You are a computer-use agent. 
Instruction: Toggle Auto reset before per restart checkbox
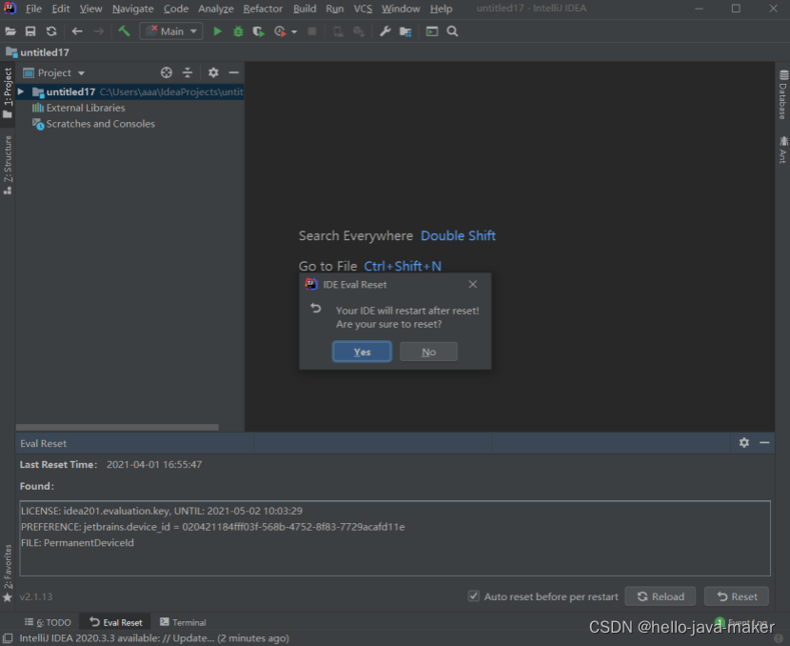[x=474, y=596]
